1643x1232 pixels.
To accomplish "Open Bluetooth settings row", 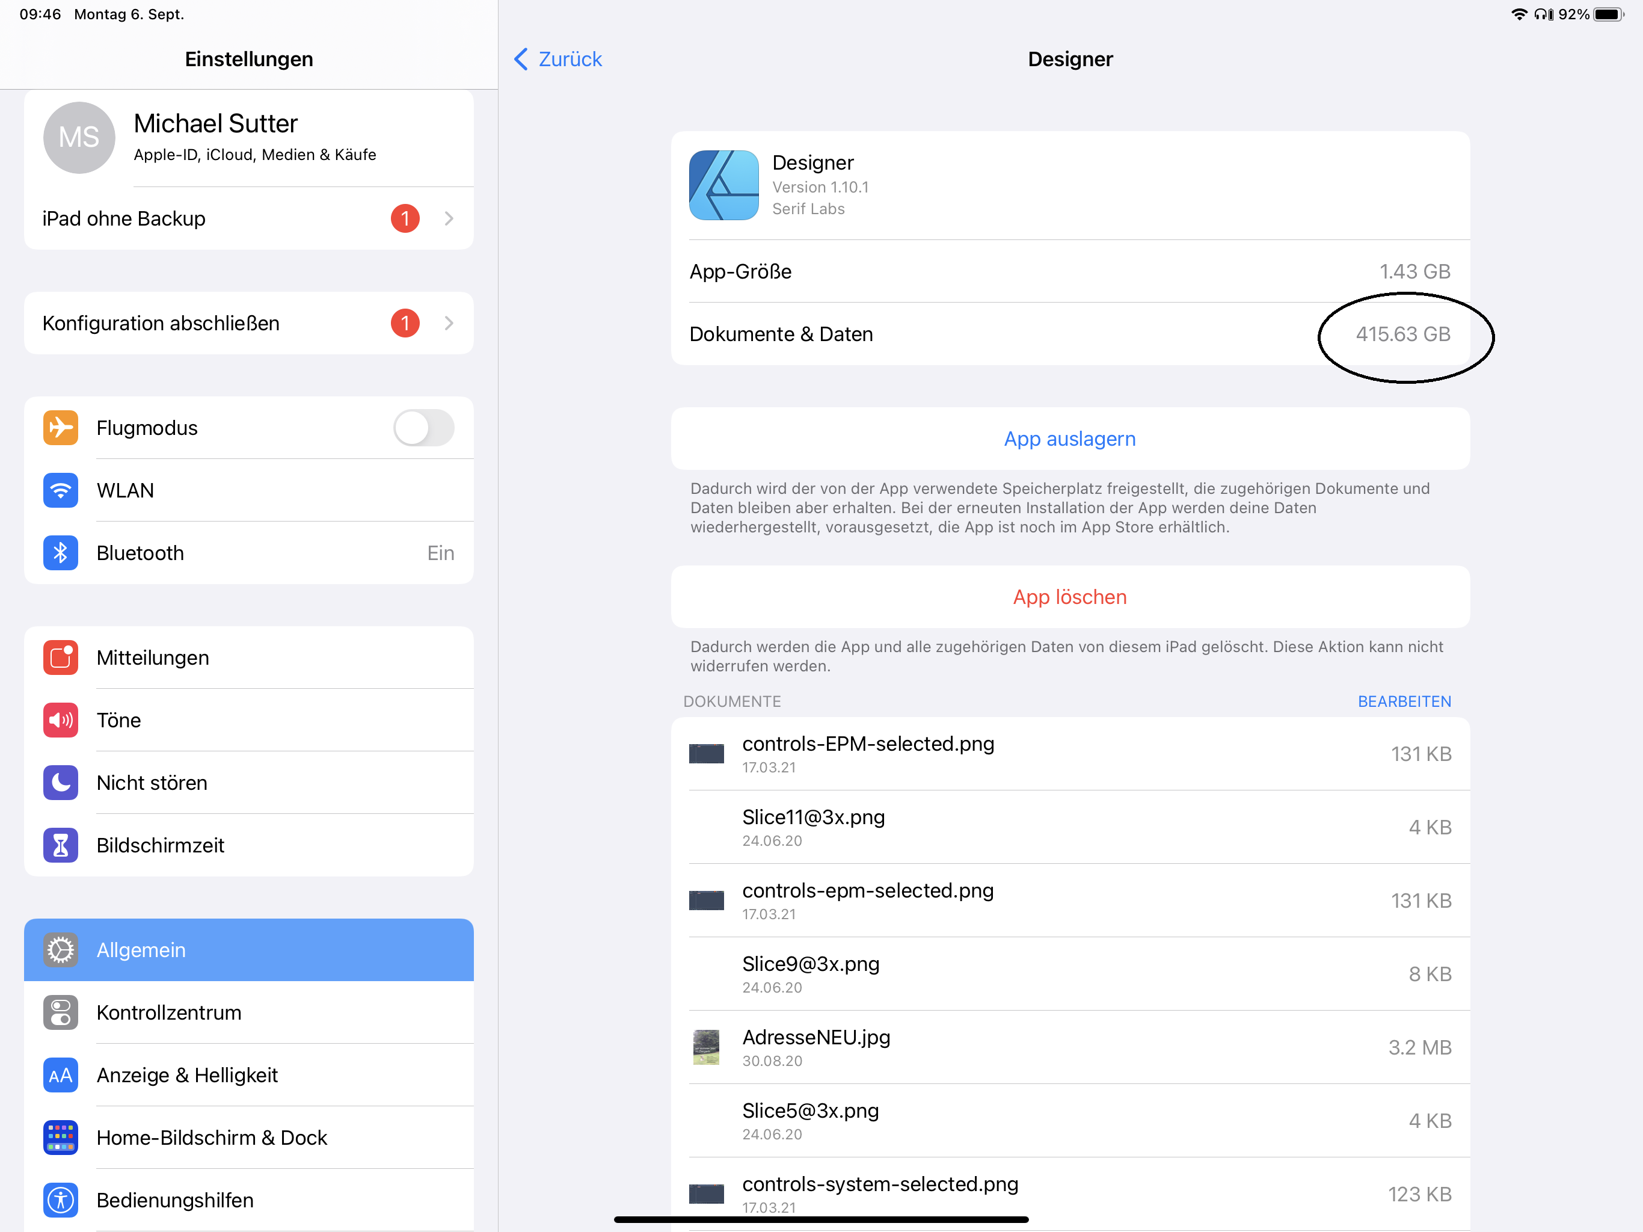I will (x=249, y=553).
